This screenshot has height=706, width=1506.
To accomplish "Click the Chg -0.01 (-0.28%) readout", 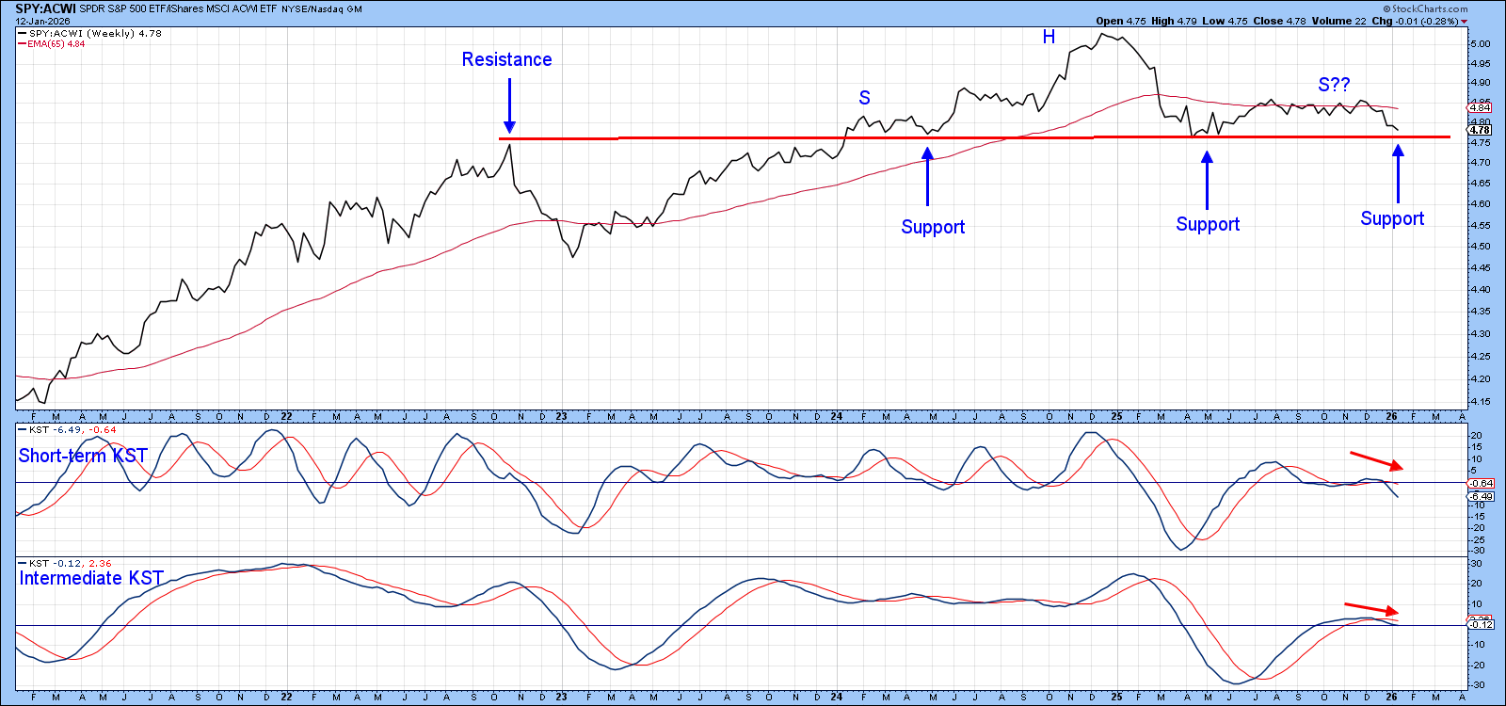I will (x=1418, y=21).
